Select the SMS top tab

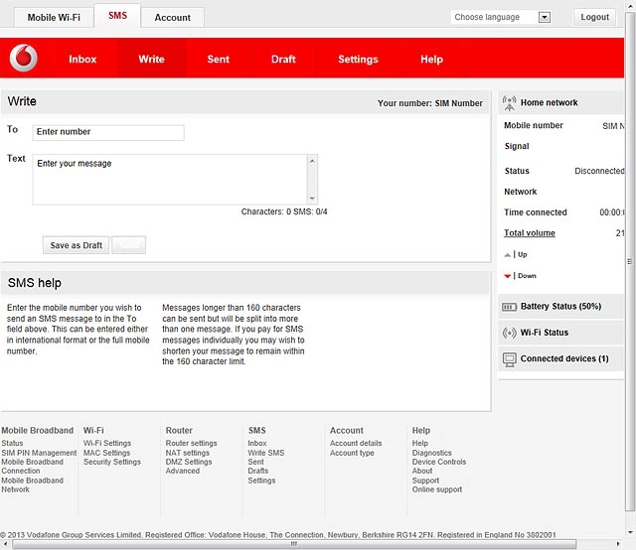click(x=117, y=16)
